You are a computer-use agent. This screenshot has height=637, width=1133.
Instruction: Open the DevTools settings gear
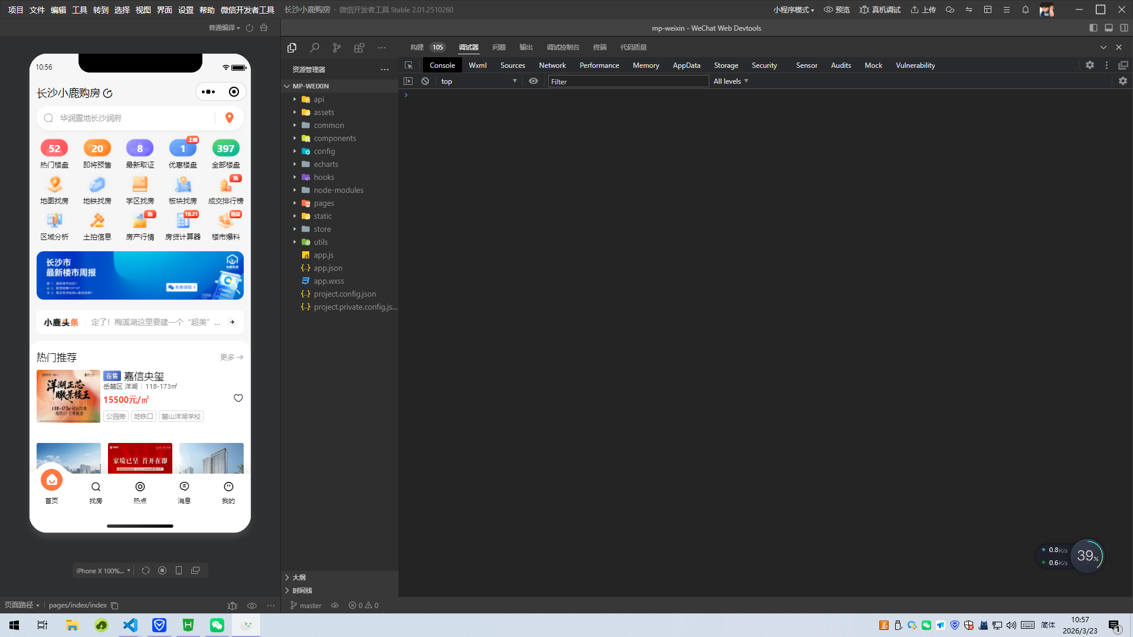pos(1089,65)
